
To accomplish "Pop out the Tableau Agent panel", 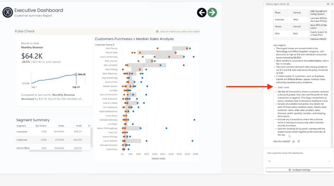I will click(328, 4).
